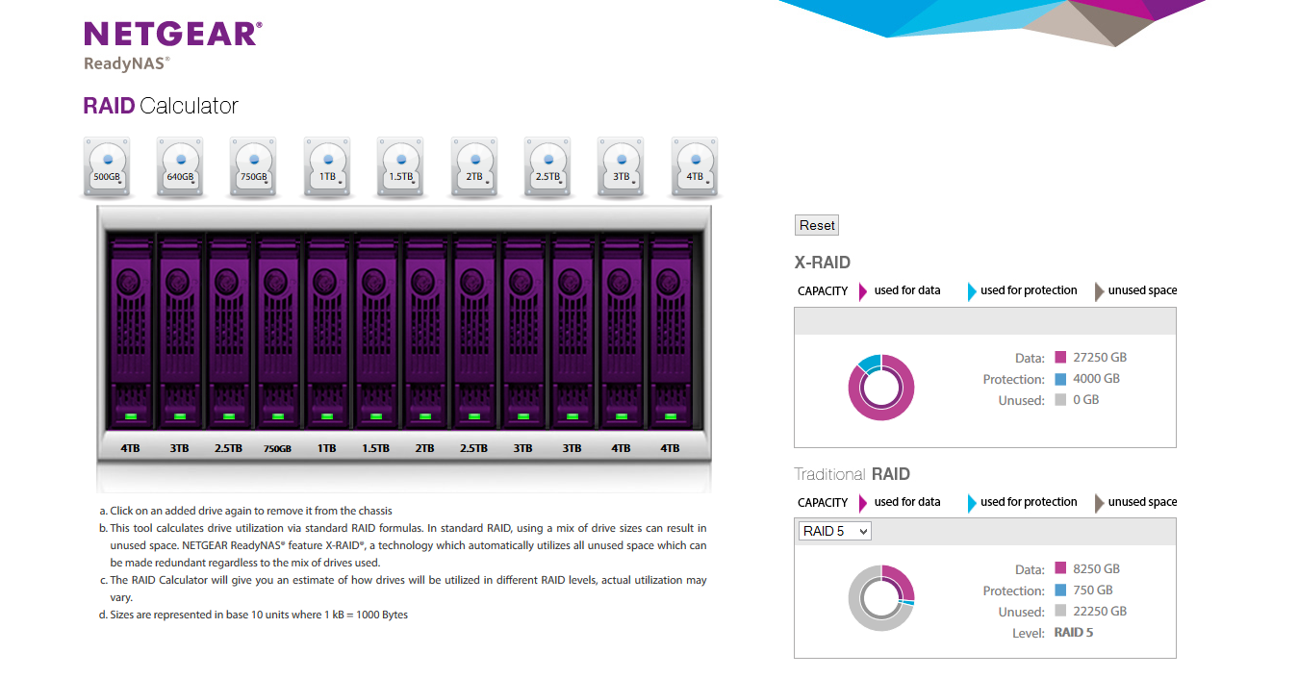Click the X-RAID 'used for data' magenta arrow

pos(863,291)
